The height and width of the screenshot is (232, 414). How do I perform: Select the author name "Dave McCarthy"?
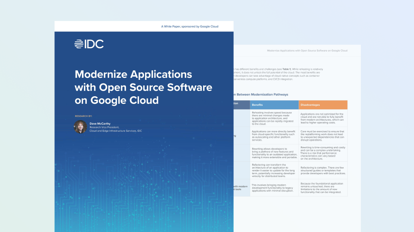pyautogui.click(x=100, y=123)
